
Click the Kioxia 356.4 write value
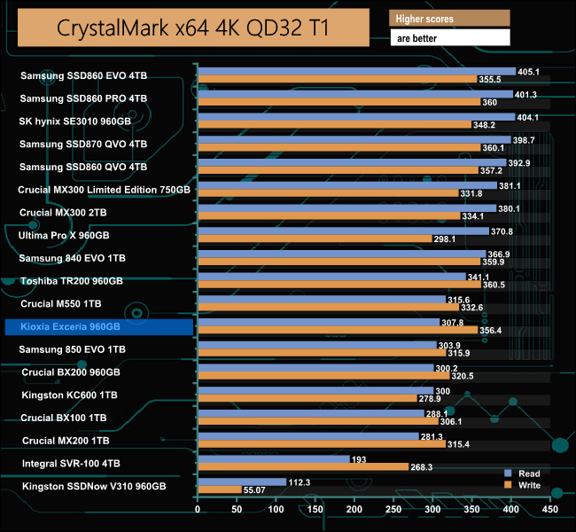490,331
